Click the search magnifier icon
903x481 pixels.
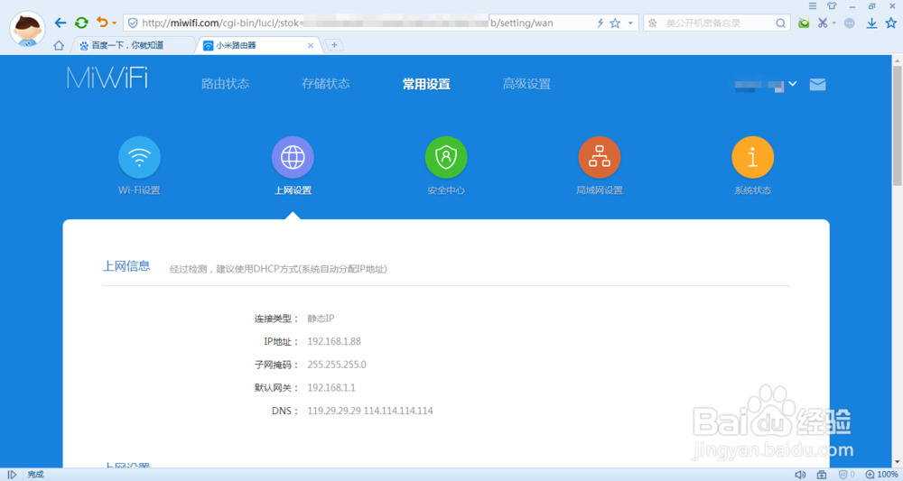pos(780,23)
